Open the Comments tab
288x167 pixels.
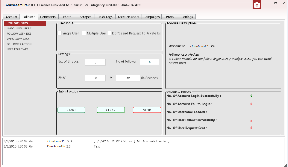coord(48,17)
